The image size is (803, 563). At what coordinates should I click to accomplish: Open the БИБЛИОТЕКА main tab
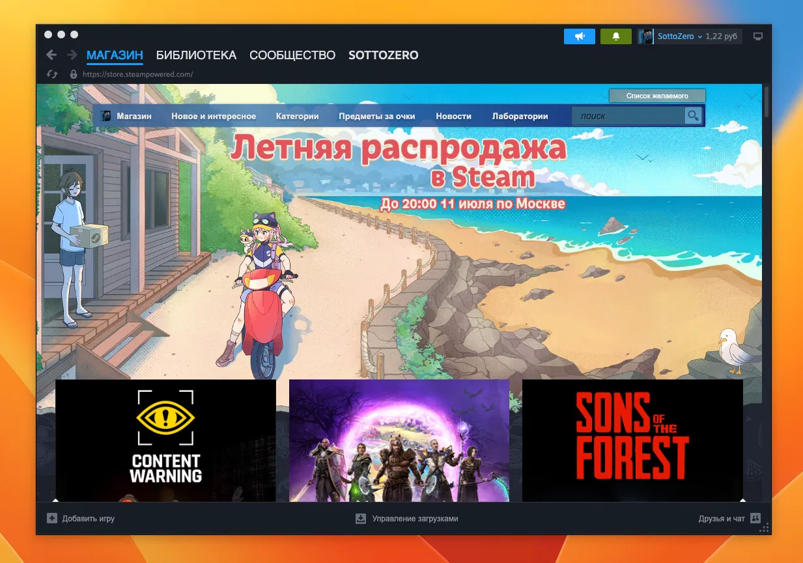196,55
